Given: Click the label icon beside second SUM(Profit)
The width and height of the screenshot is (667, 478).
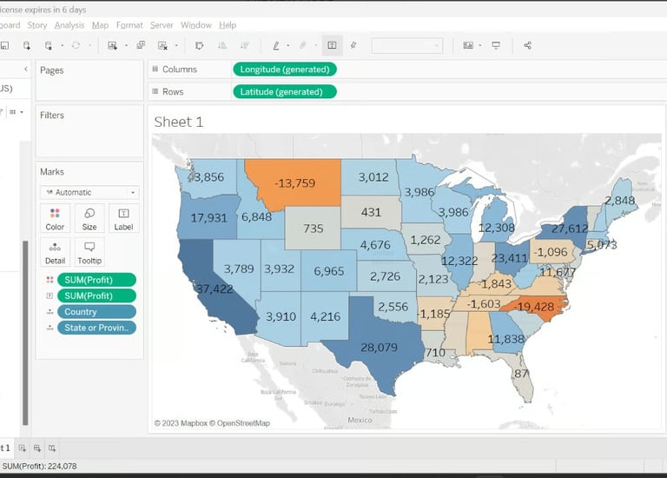Looking at the screenshot, I should point(50,295).
